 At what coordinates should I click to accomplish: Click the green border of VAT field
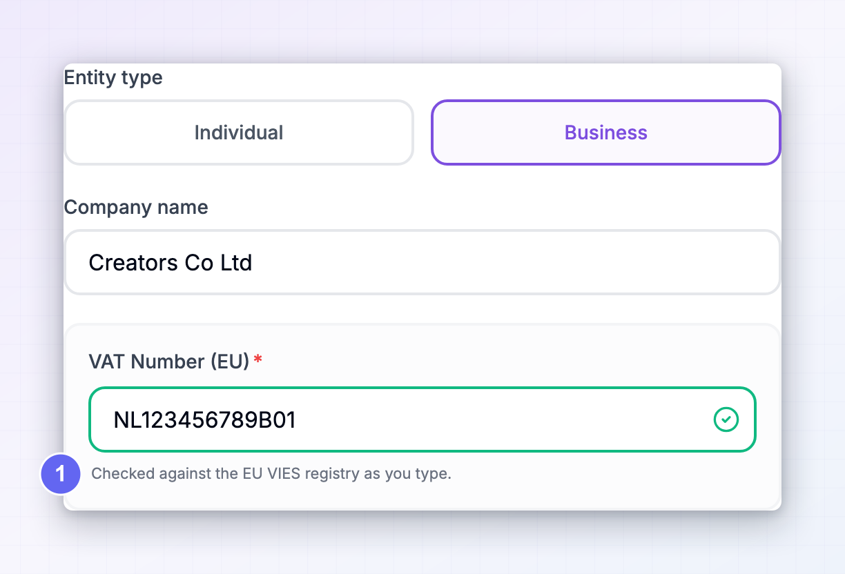click(422, 388)
